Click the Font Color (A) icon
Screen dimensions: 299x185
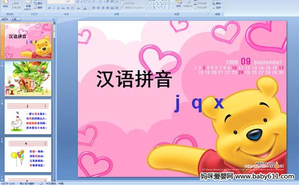tap(85, 8)
